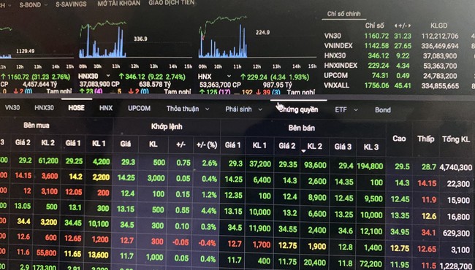Click the Chỉ số chính panel header
475x270 pixels.
[x=344, y=14]
